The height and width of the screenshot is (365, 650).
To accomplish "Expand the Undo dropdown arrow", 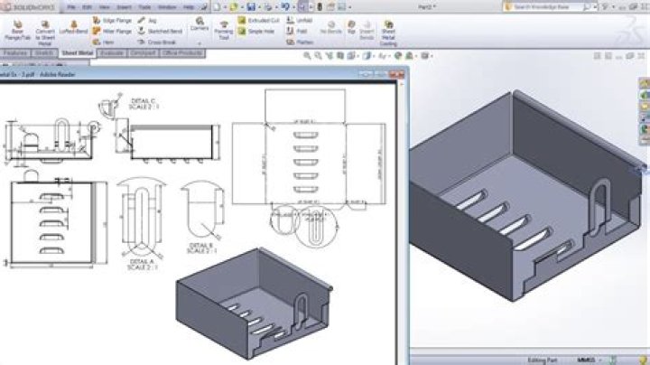I will [292, 7].
